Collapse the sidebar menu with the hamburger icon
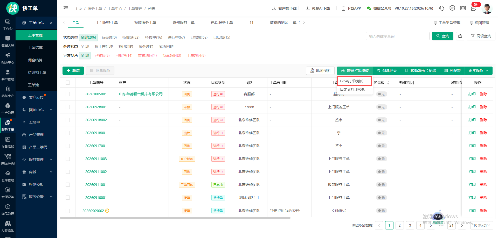Screen dimensions: 498x238 pos(66,8)
